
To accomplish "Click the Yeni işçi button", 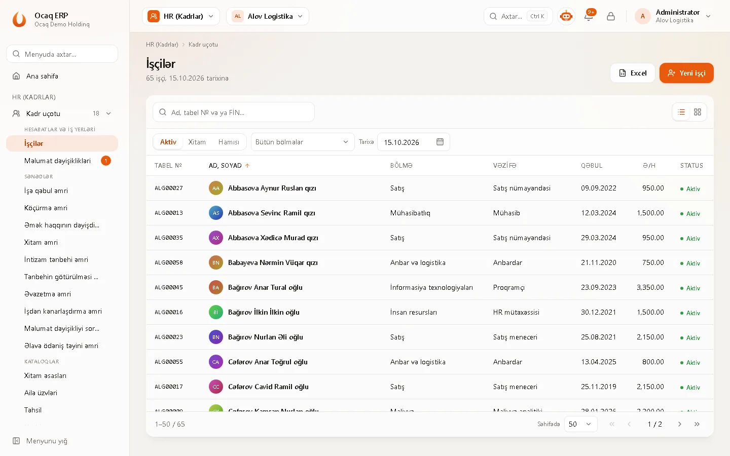I will click(686, 73).
